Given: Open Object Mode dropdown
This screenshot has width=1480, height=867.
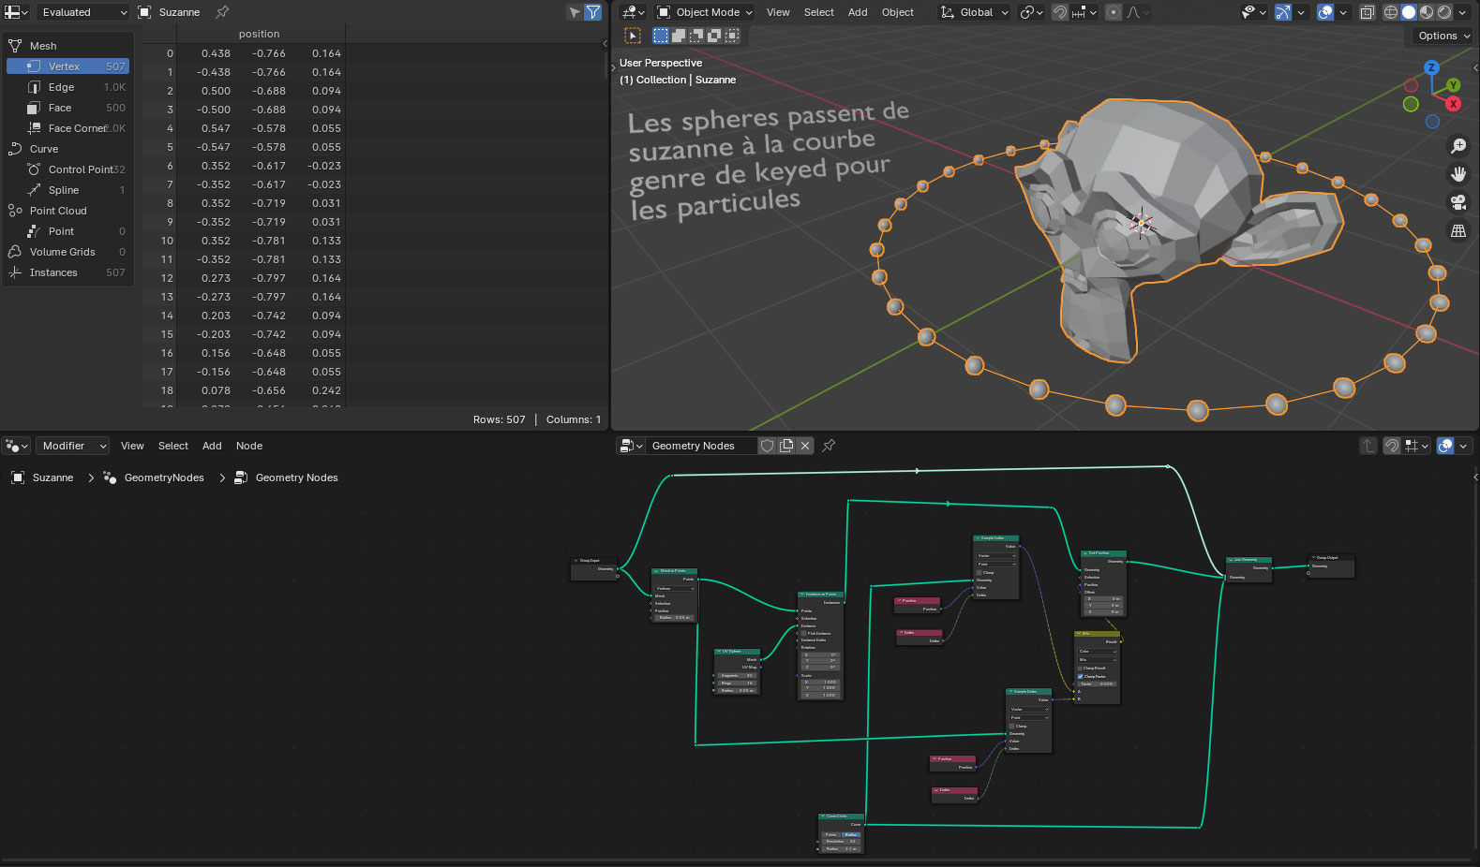Looking at the screenshot, I should (705, 12).
